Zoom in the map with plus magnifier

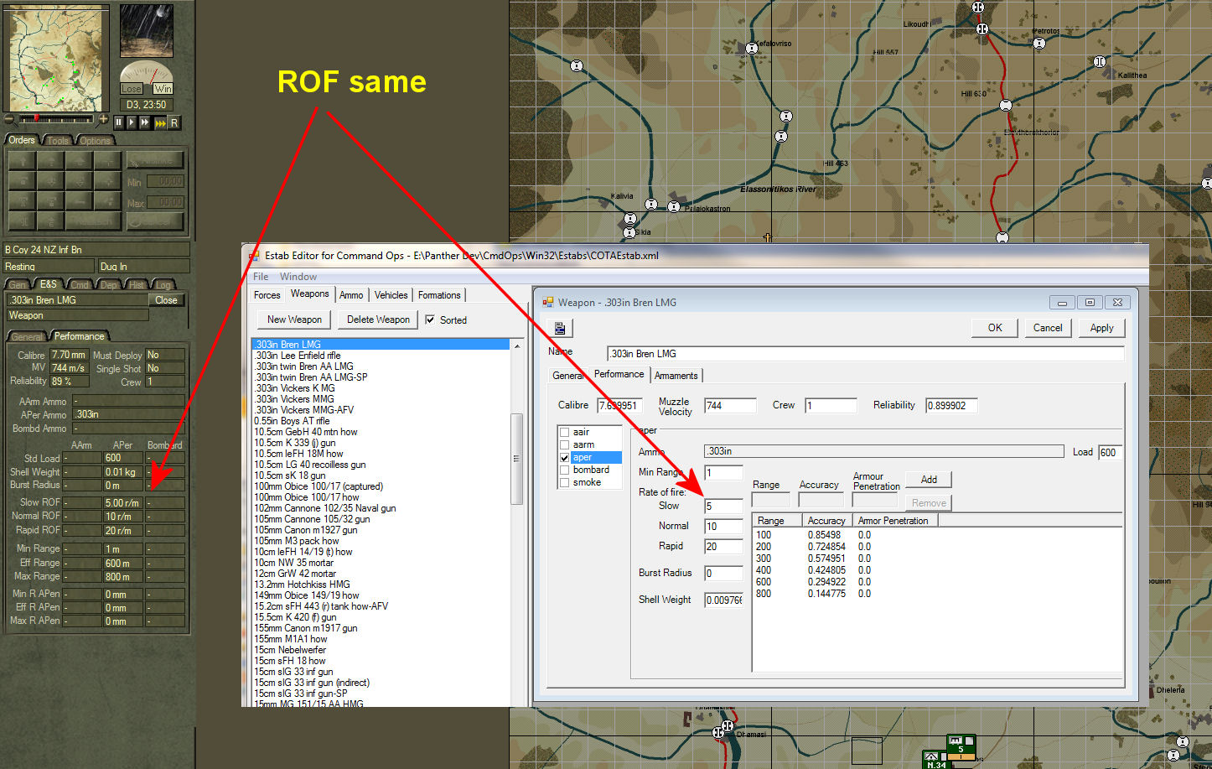(x=104, y=119)
